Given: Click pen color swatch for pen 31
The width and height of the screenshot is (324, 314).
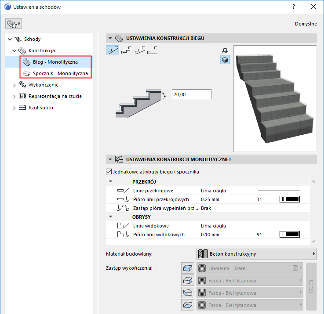Looking at the screenshot, I should coord(290,199).
